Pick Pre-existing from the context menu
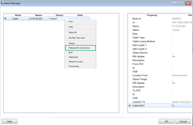Viewport: 193px width, 126px height. (74, 66)
